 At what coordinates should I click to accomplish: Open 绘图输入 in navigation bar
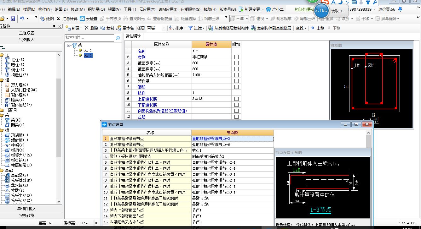(27, 40)
